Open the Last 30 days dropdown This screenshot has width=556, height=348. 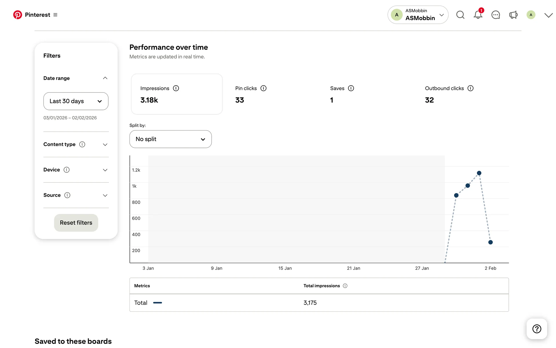(x=76, y=101)
